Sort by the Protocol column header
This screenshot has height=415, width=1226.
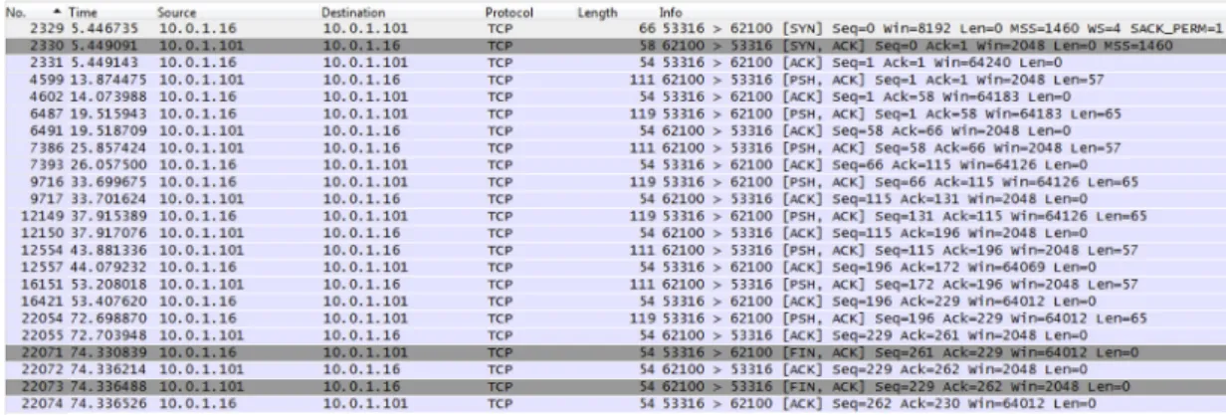[510, 12]
